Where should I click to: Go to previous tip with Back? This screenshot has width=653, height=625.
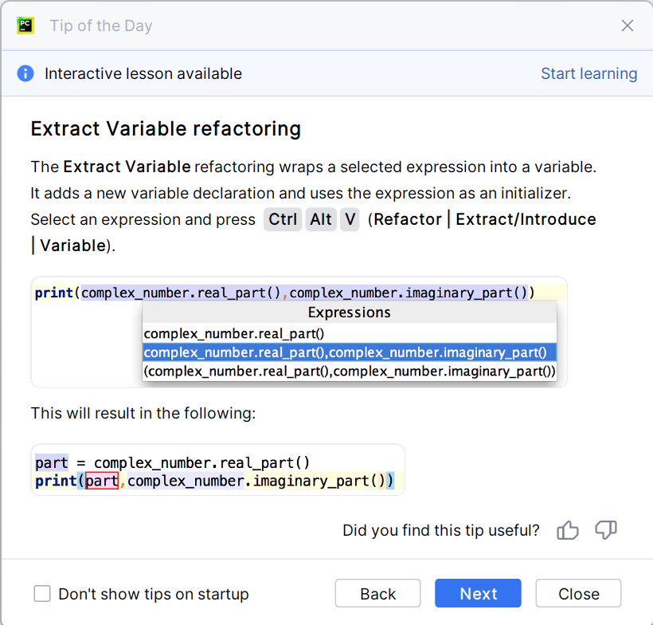click(377, 594)
